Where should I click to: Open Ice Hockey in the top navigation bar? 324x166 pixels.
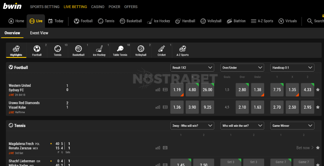[x=159, y=21]
